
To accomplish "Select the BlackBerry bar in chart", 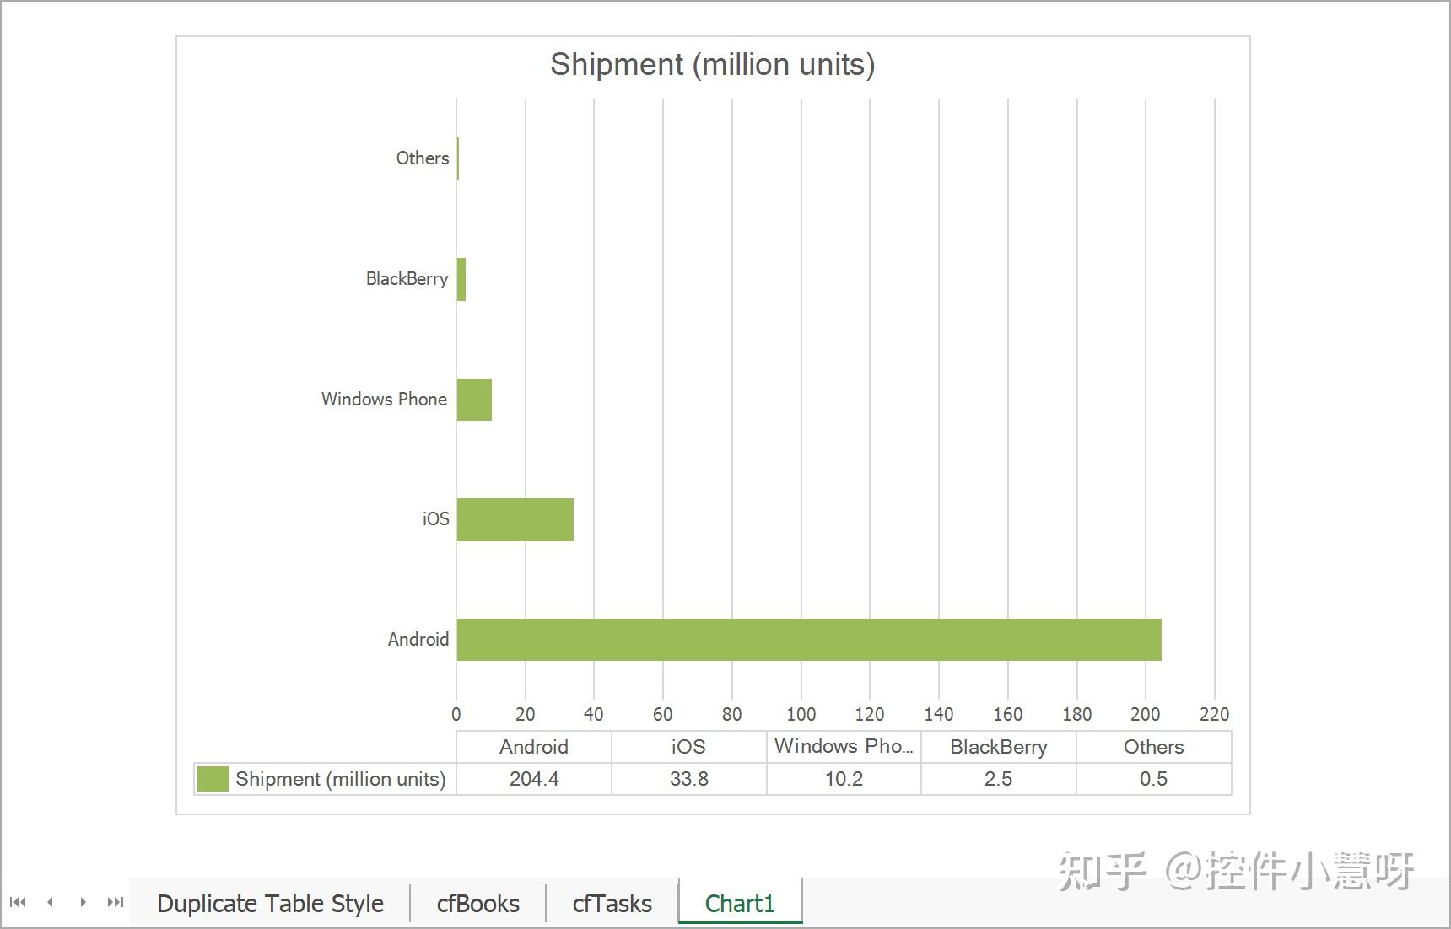I will coord(461,279).
